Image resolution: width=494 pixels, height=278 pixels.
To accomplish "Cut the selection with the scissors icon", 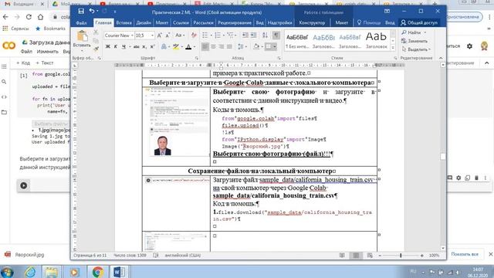I will [x=96, y=32].
